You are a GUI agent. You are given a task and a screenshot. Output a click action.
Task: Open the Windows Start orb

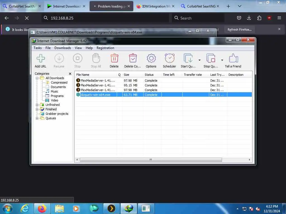[8, 208]
